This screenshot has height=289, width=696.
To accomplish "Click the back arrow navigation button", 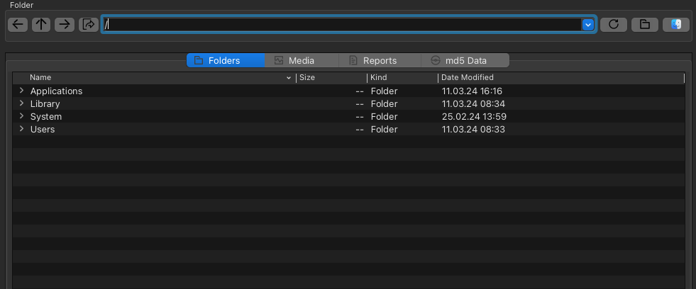I will pyautogui.click(x=18, y=24).
